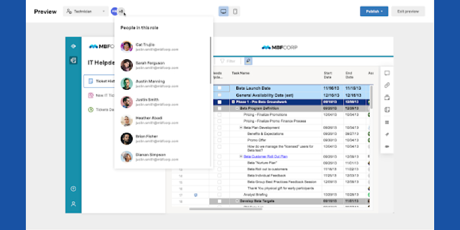The height and width of the screenshot is (230, 460).
Task: Open the proofs briefcase icon in right panel
Action: (x=387, y=97)
